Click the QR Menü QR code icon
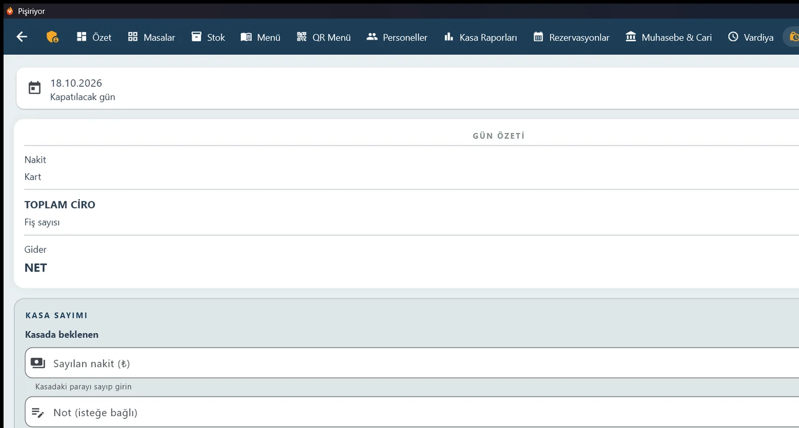 (x=302, y=37)
